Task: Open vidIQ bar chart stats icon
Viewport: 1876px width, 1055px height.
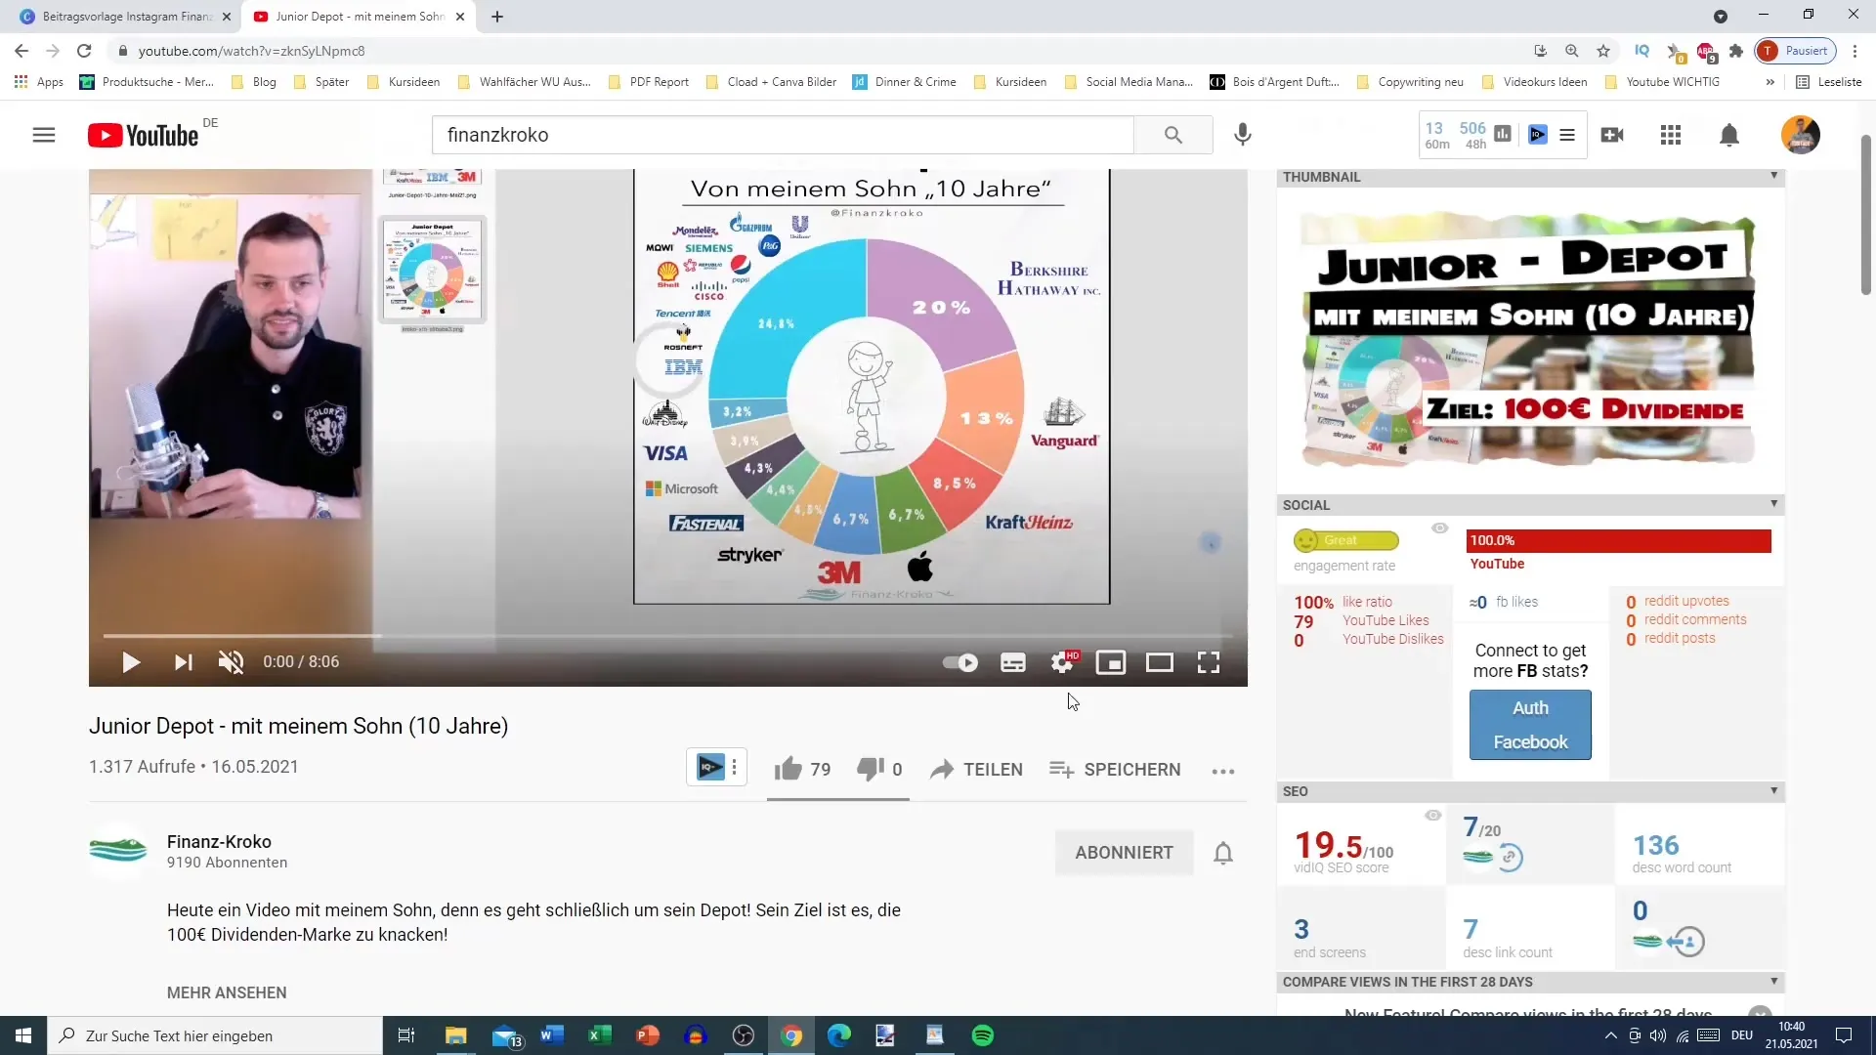Action: 1503,134
